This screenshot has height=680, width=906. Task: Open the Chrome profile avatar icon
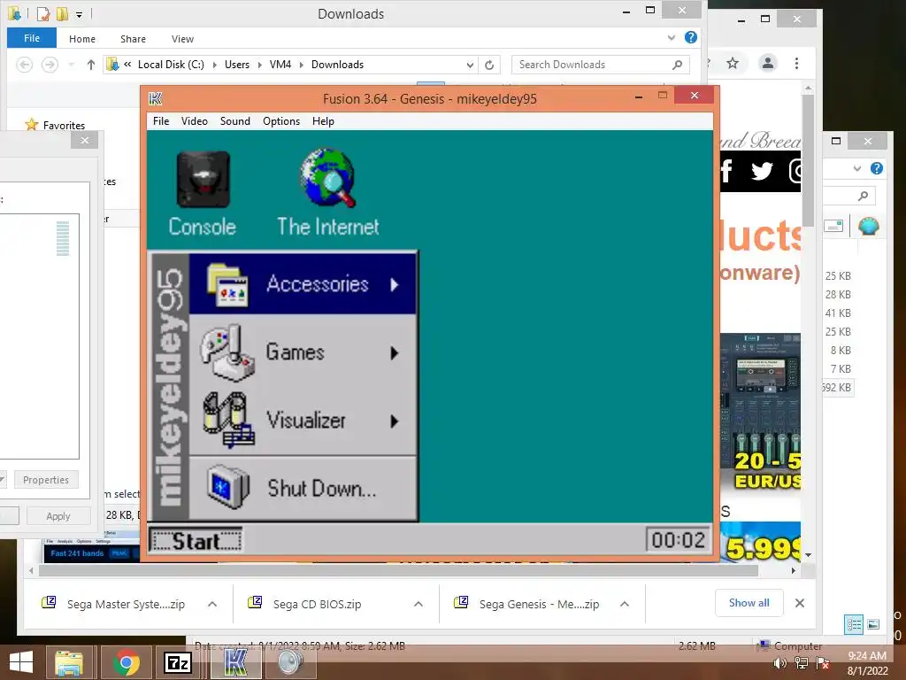[767, 63]
